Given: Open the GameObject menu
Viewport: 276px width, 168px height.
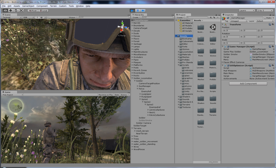Looking at the screenshot, I should pos(28,6).
